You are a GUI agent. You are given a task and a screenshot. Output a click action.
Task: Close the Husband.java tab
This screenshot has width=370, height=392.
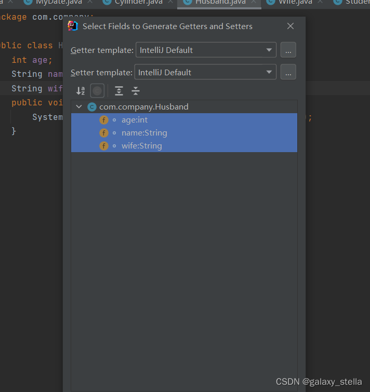(x=254, y=2)
